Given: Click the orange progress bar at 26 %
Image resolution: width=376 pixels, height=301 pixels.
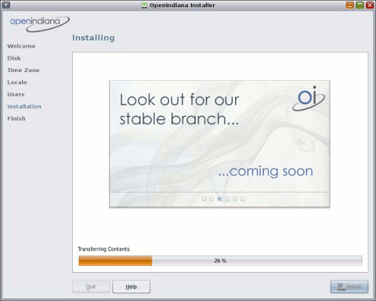Looking at the screenshot, I should click(x=220, y=260).
